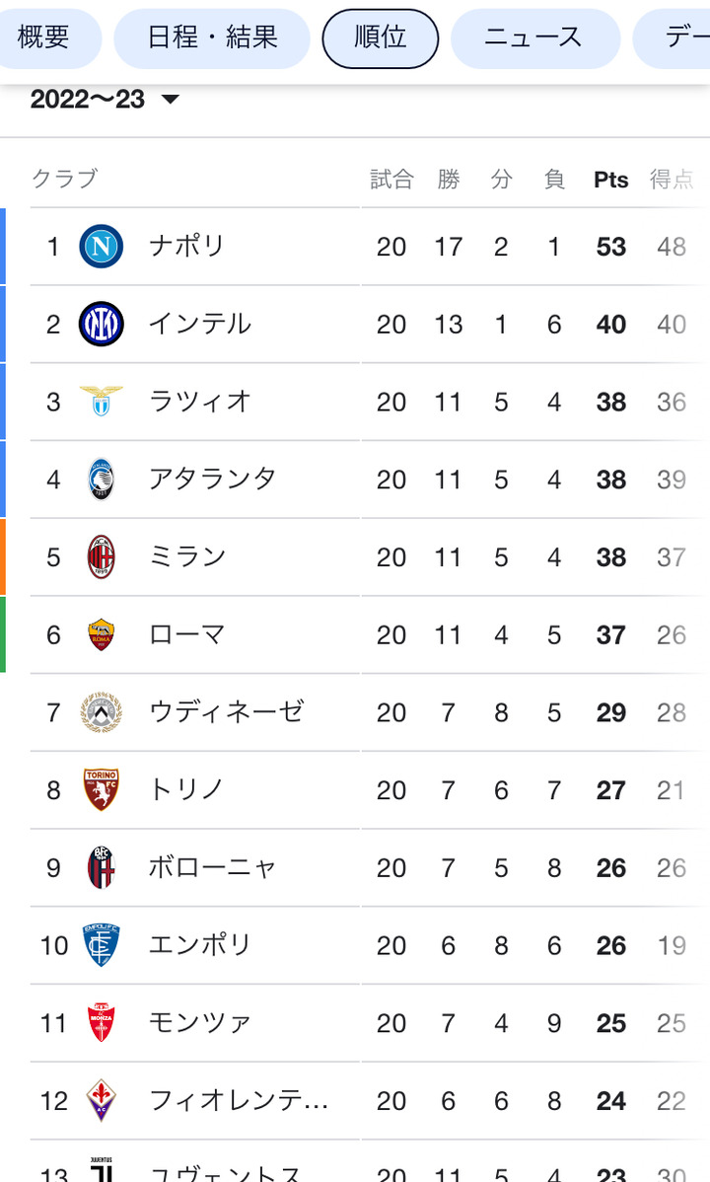Viewport: 710px width, 1182px height.
Task: Switch to the 日程・結果 tab
Action: 212,38
